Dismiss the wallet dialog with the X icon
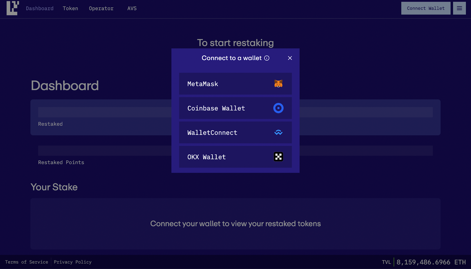 click(290, 58)
